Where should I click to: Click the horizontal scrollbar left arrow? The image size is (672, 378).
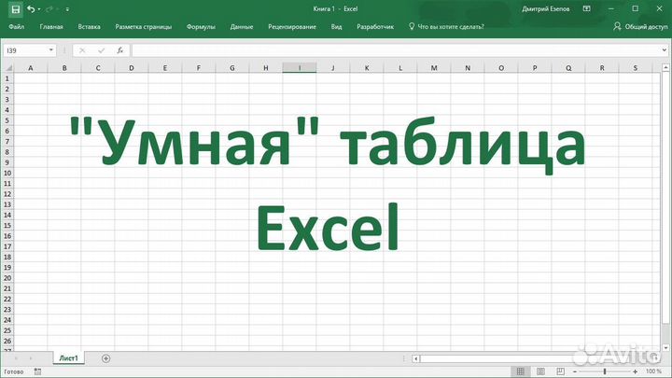pyautogui.click(x=415, y=358)
